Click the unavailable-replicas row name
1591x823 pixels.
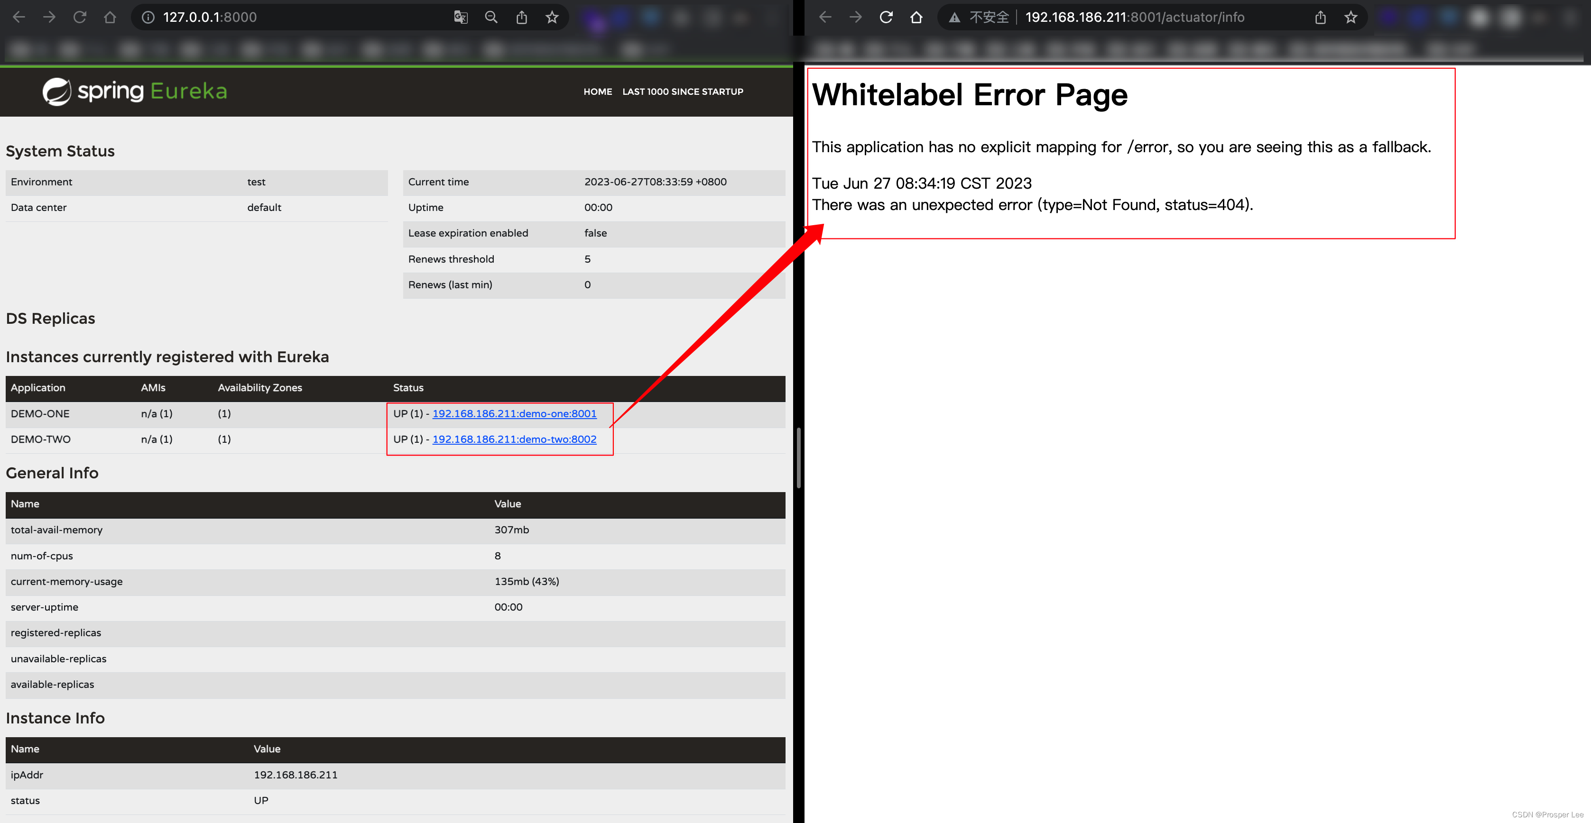(59, 659)
